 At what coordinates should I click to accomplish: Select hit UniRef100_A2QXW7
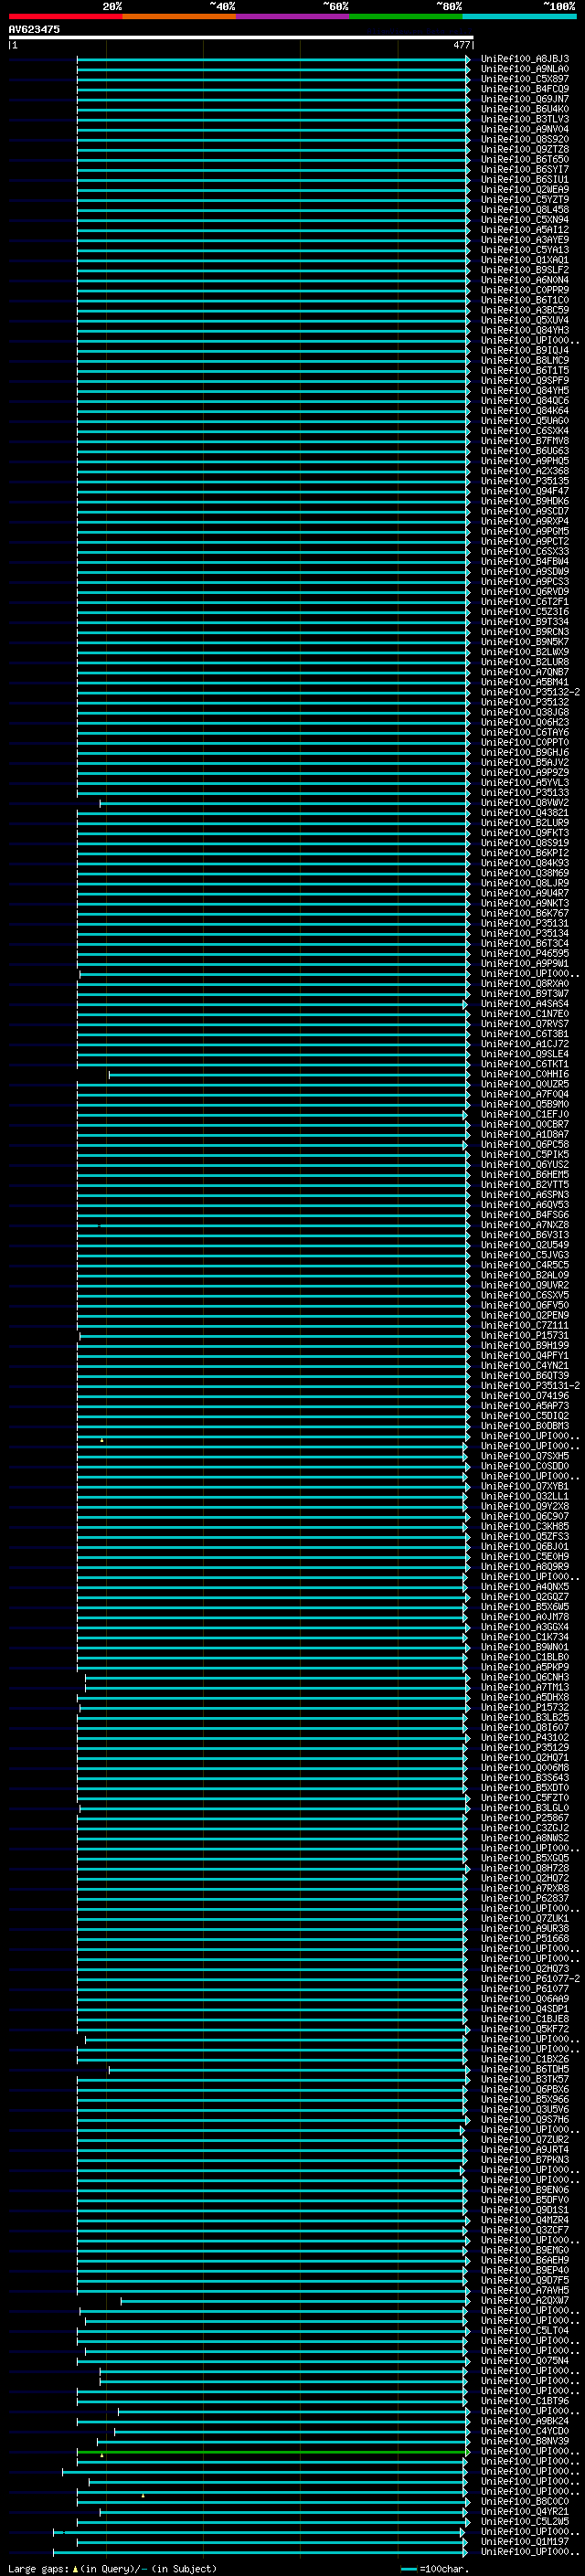tap(525, 2300)
